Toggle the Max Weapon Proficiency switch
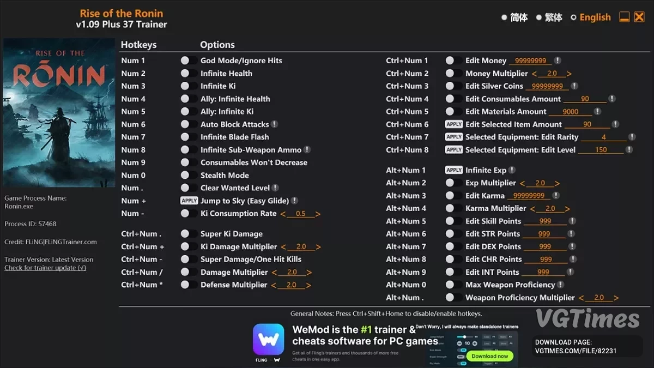Viewport: 654px width, 368px height. [x=453, y=285]
